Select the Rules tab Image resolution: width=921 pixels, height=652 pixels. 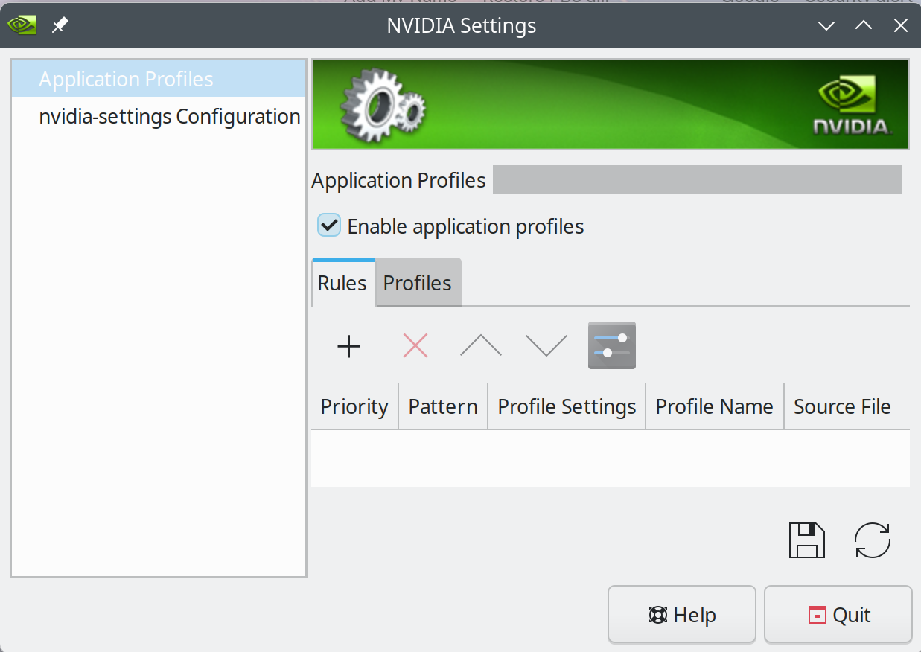point(342,283)
